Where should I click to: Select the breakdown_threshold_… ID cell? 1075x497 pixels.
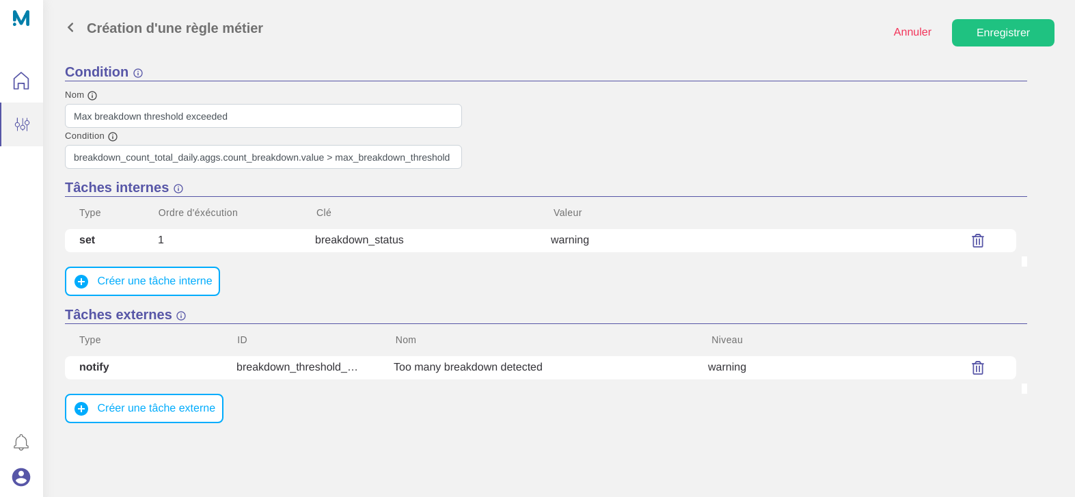pos(297,367)
